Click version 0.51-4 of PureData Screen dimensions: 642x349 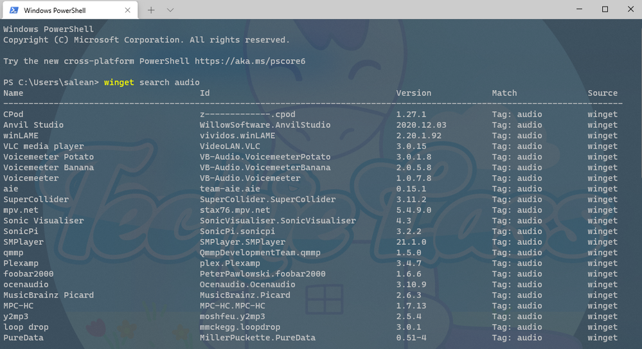(x=411, y=338)
